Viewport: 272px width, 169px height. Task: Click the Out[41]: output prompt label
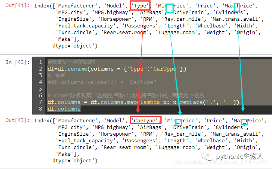(17, 5)
